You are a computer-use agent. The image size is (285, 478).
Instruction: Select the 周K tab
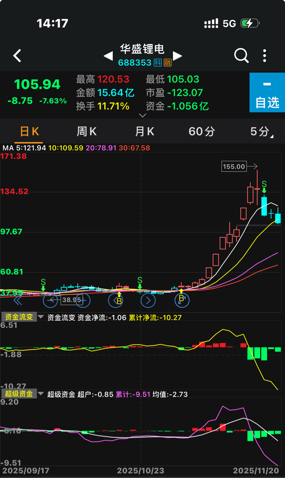point(86,131)
